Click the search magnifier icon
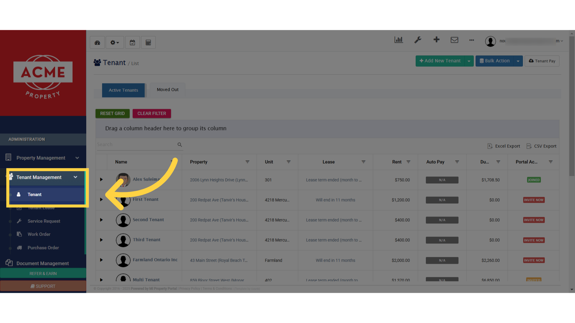The image size is (575, 323). (180, 145)
